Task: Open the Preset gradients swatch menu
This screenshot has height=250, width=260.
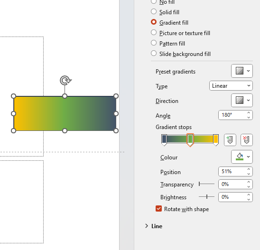Action: (x=242, y=71)
